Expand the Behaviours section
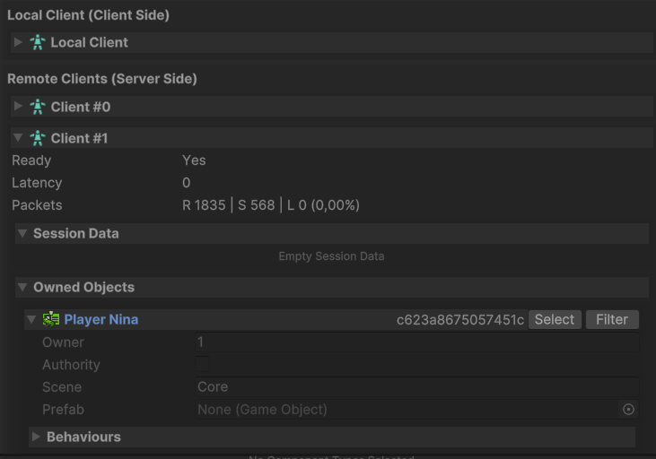Viewport: 656px width, 459px height. tap(37, 437)
